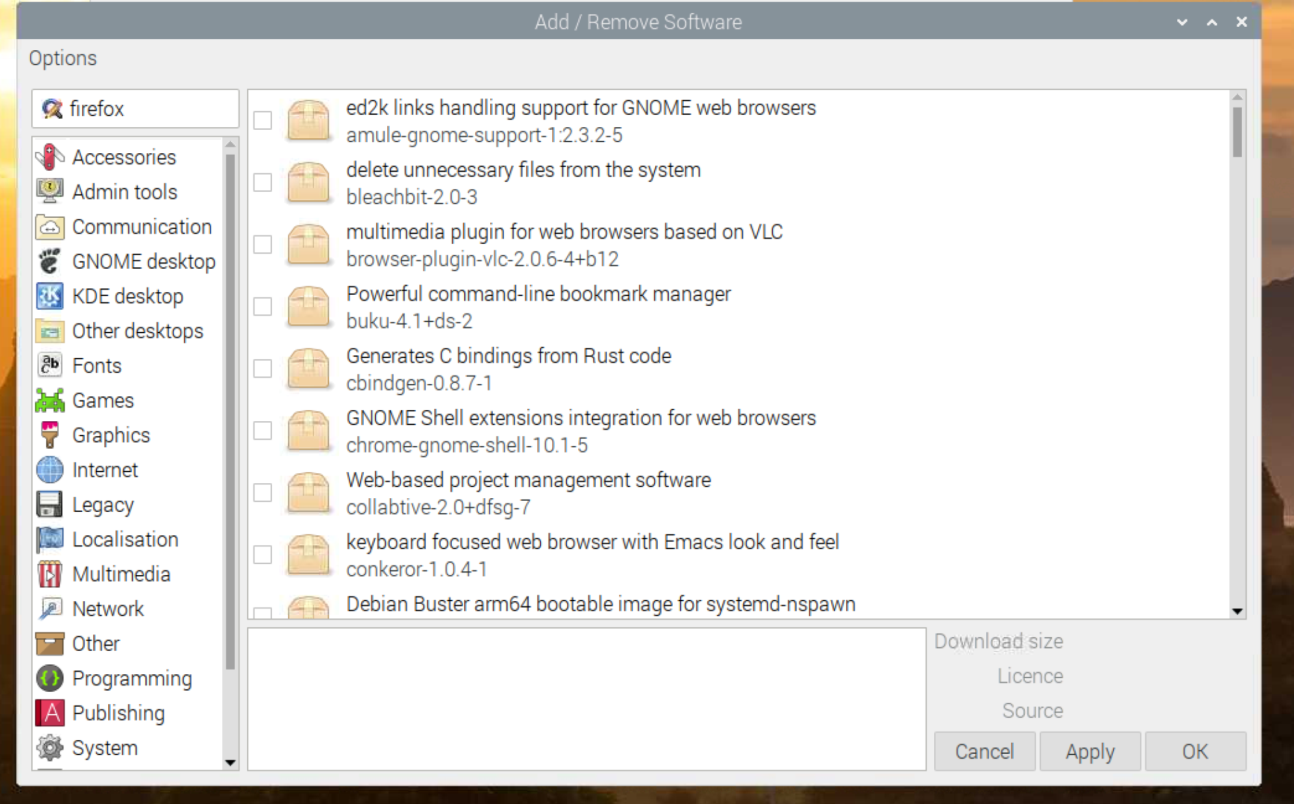Image resolution: width=1294 pixels, height=804 pixels.
Task: Enable checkbox for browser-plugin-vlc
Action: click(x=263, y=245)
